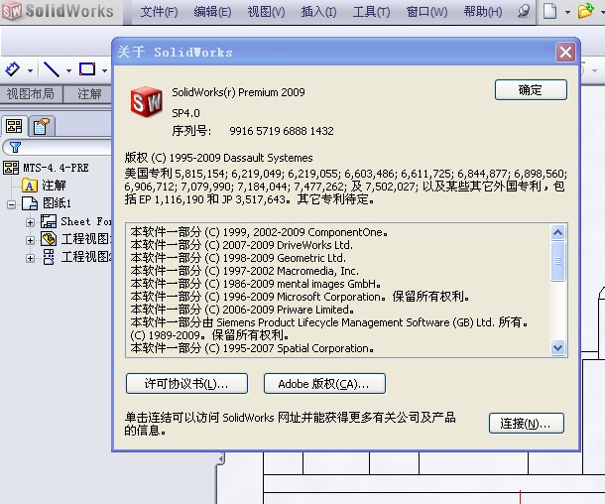605x504 pixels.
Task: Click the SolidWorks(r) Premium 2009 text
Action: [238, 92]
